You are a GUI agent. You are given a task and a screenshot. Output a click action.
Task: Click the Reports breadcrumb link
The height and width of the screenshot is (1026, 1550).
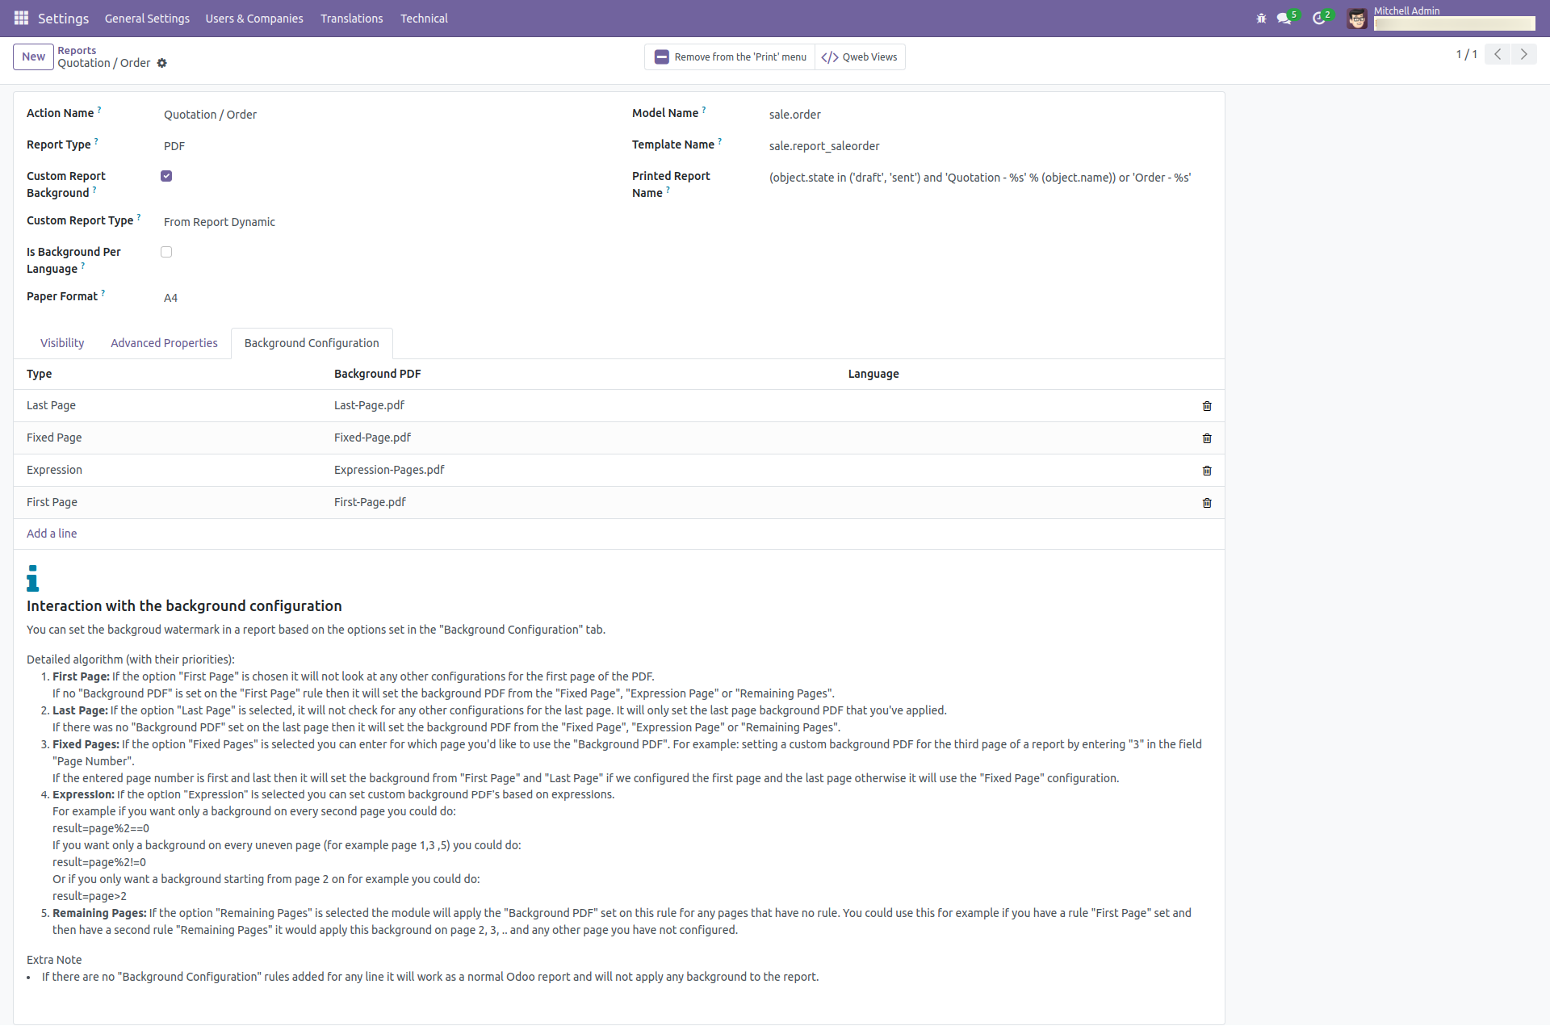pyautogui.click(x=77, y=50)
